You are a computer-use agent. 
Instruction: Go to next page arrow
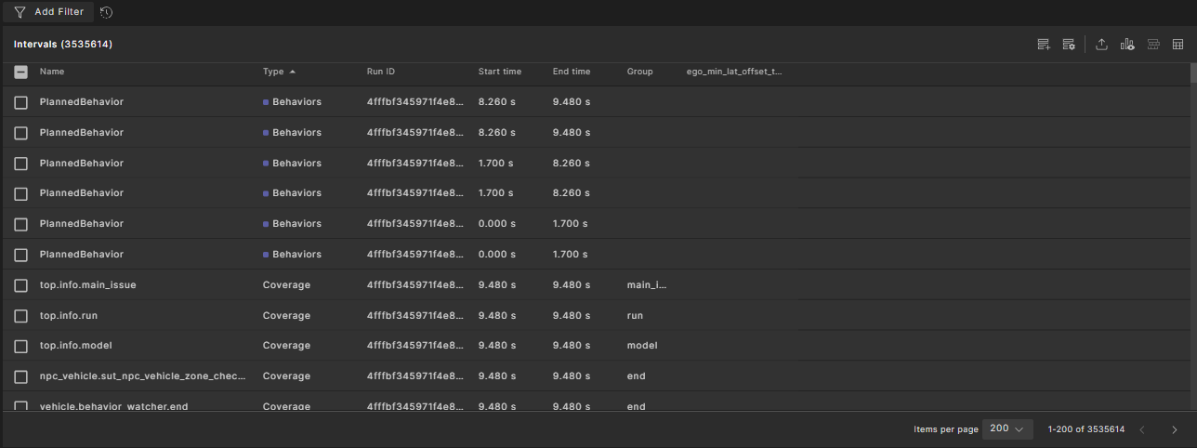click(x=1174, y=429)
